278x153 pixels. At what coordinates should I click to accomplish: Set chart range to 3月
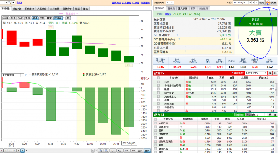113,151
